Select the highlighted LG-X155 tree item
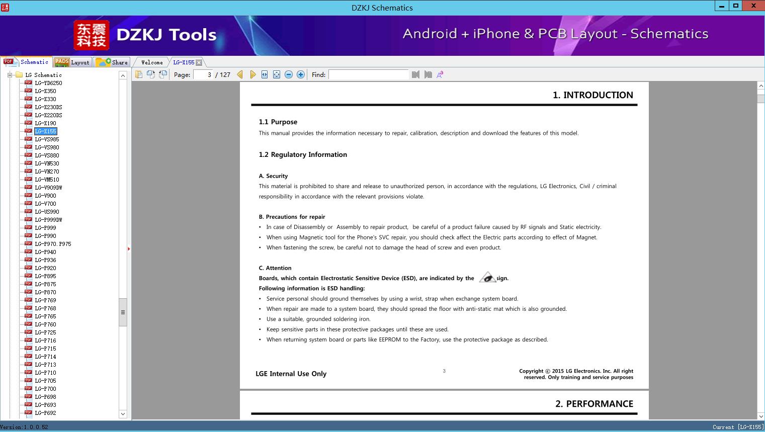Viewport: 765px width, 432px height. 45,131
